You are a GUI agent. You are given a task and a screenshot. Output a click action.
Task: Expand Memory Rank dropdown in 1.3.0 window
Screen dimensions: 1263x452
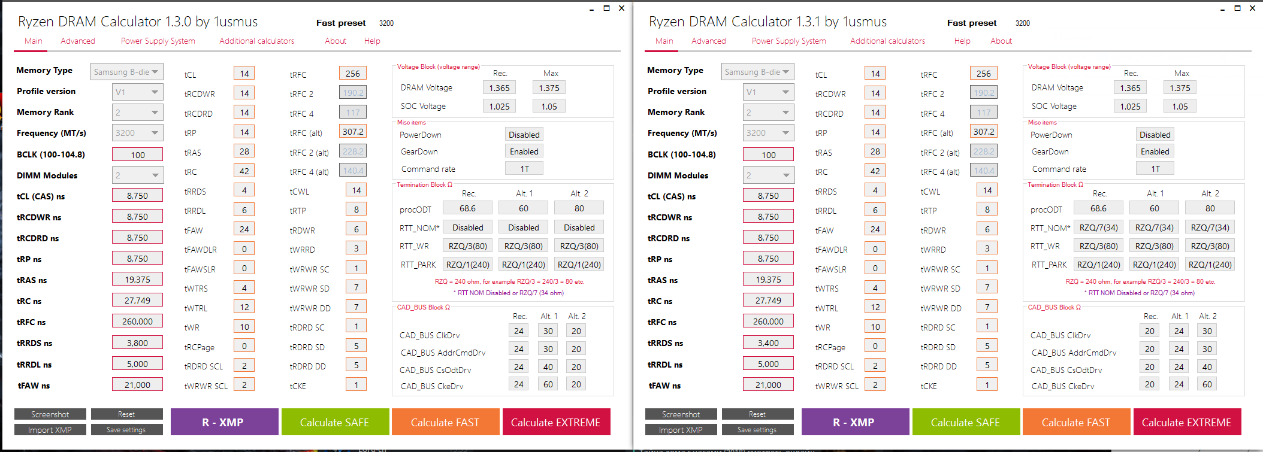tap(137, 113)
